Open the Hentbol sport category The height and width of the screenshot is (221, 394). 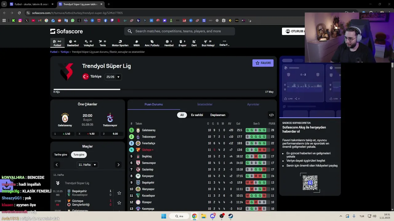tap(169, 43)
